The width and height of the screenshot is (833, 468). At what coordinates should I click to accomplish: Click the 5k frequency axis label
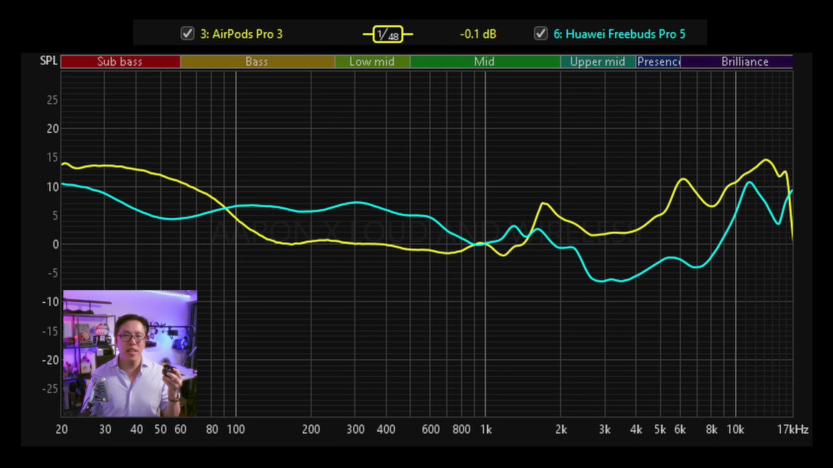pyautogui.click(x=660, y=429)
